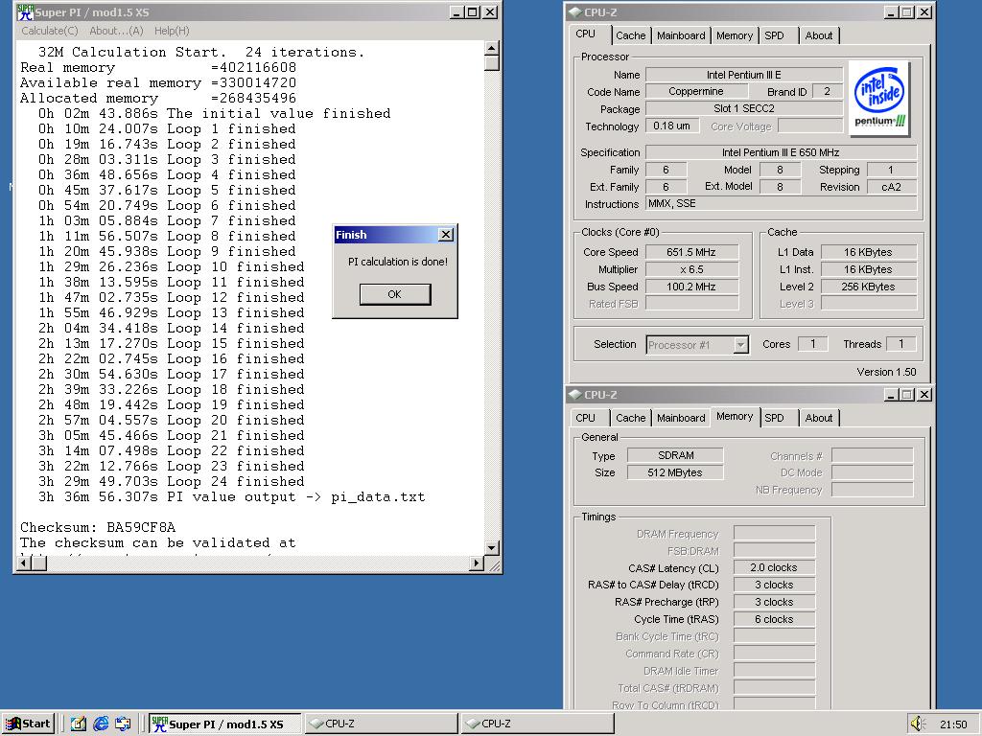This screenshot has height=736, width=982.
Task: Click OK in the Finish dialog
Action: tap(394, 294)
